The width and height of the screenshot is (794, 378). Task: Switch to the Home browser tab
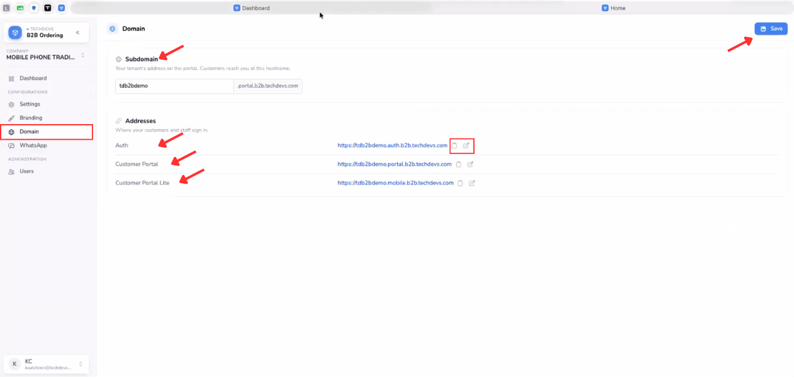click(x=613, y=8)
